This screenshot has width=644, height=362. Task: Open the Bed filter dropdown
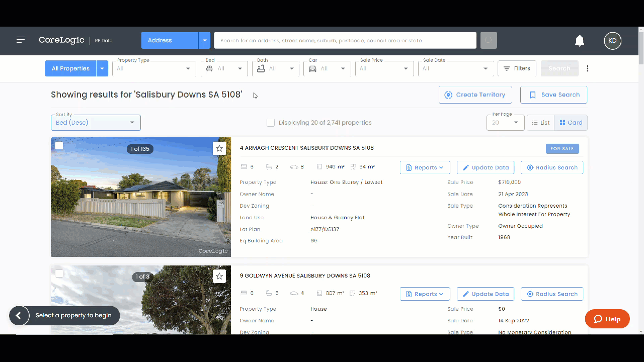(x=224, y=68)
